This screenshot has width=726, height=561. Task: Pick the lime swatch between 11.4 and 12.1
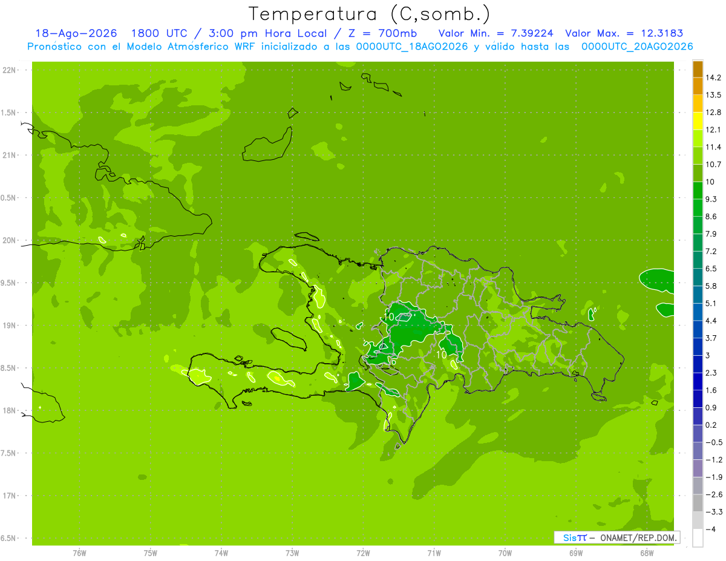click(x=698, y=138)
